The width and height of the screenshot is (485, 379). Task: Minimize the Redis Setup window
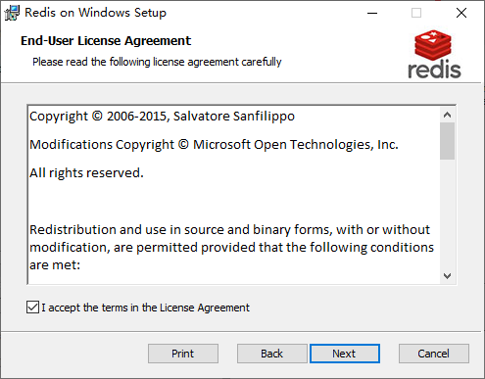[372, 13]
